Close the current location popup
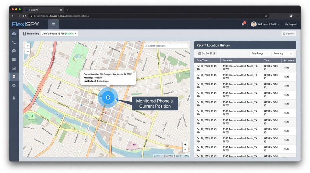This screenshot has width=310, height=173. (x=134, y=72)
